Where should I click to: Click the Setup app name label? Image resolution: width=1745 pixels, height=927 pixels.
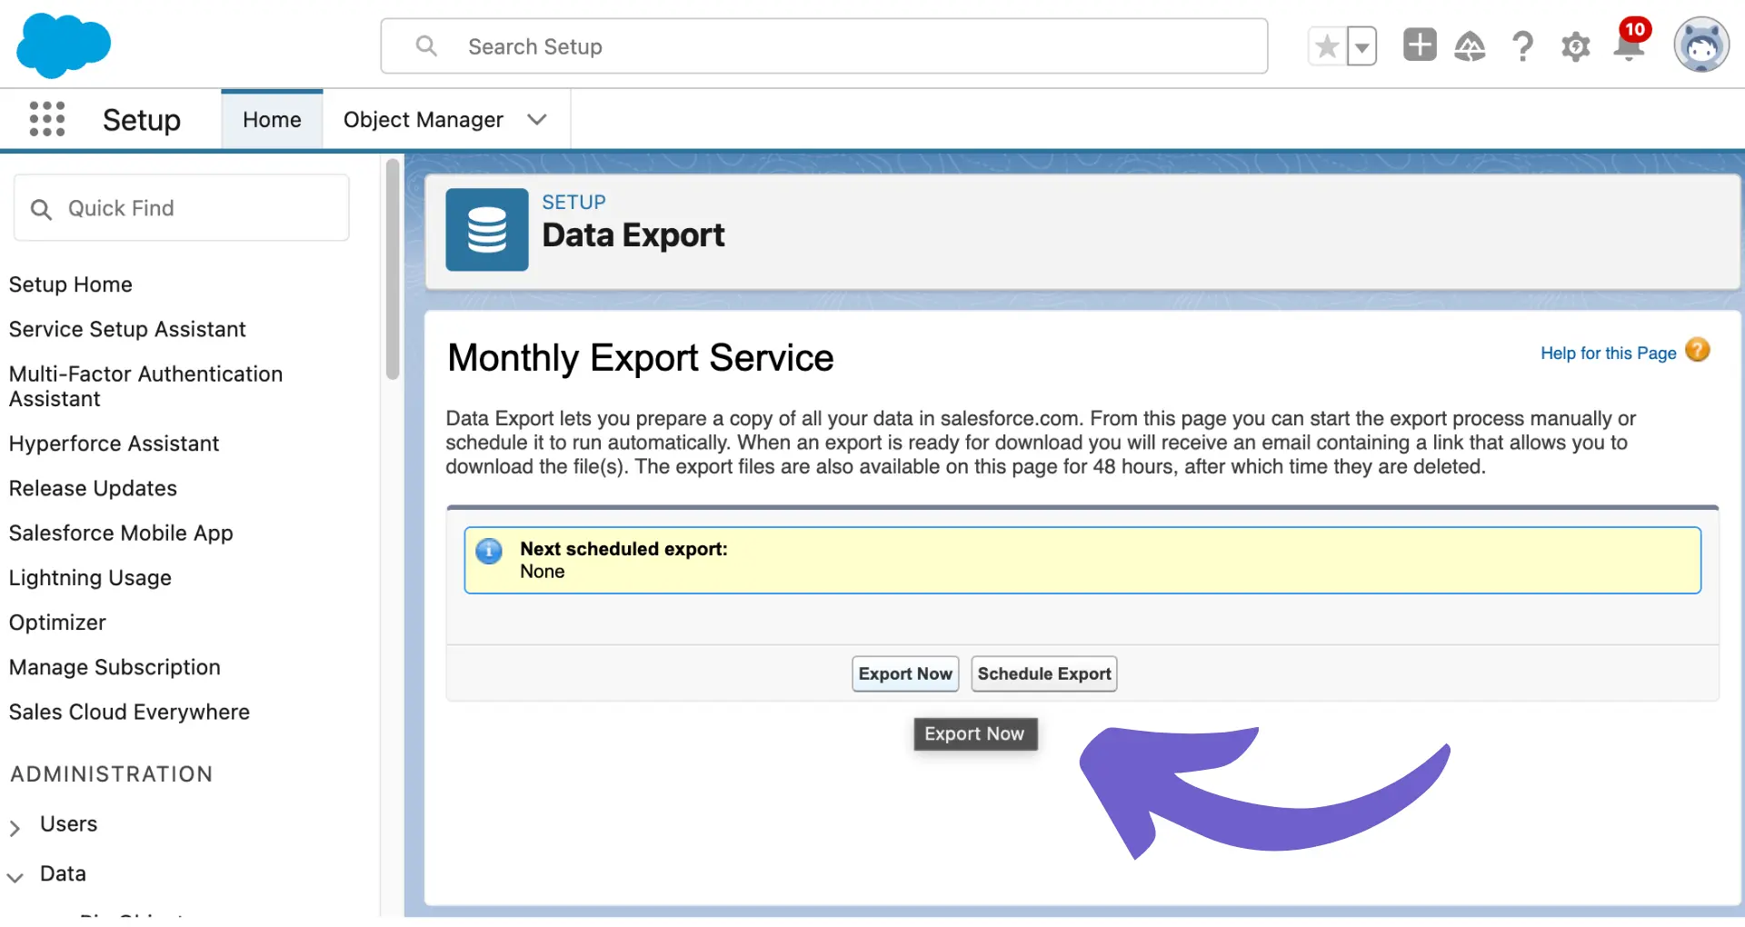coord(142,120)
